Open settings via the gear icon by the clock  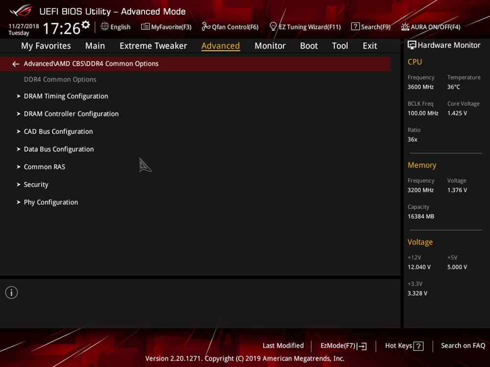tap(86, 24)
